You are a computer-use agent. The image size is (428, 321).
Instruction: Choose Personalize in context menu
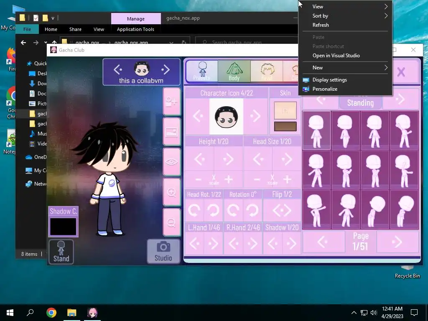click(345, 89)
